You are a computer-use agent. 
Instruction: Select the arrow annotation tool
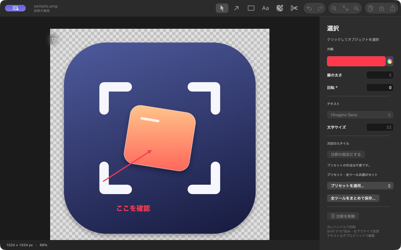point(237,8)
